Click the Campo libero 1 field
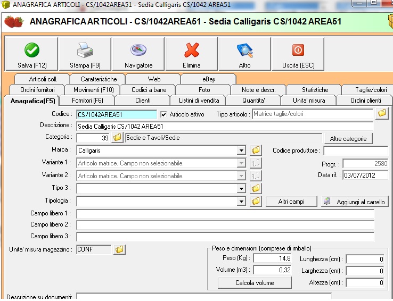The image size is (393, 301). tap(225, 214)
